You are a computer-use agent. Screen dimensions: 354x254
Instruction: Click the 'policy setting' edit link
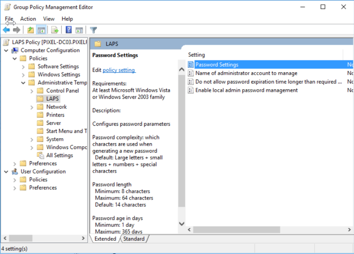tap(119, 70)
